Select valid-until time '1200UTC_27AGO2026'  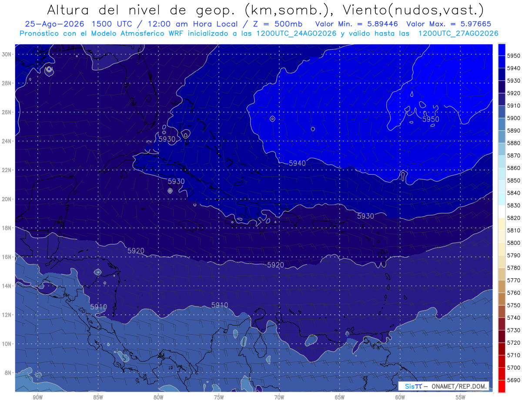pos(458,33)
